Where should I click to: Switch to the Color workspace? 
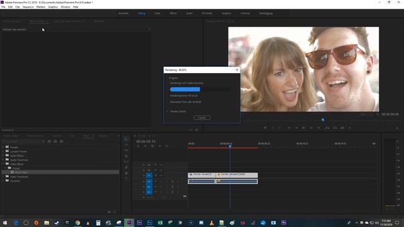[x=157, y=13]
